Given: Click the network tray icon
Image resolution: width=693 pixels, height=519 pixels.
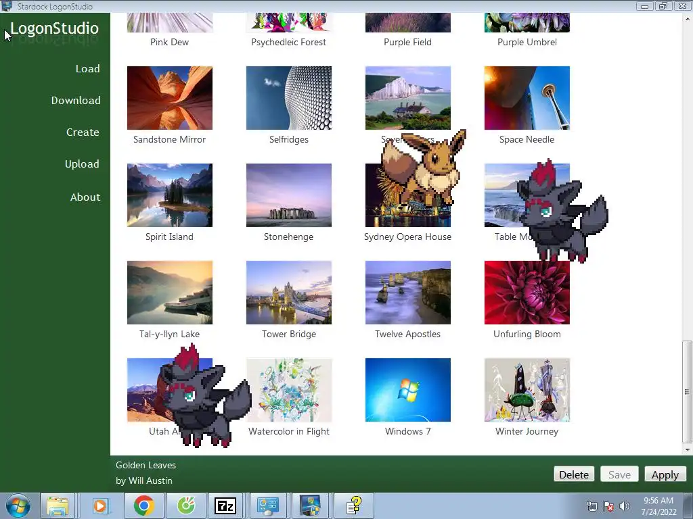Looking at the screenshot, I should 591,506.
